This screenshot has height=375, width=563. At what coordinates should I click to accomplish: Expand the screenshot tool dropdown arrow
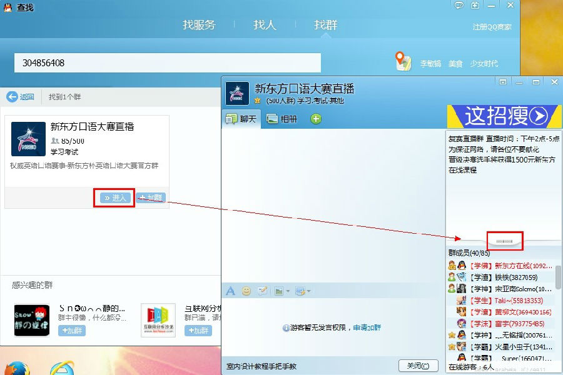(x=308, y=291)
